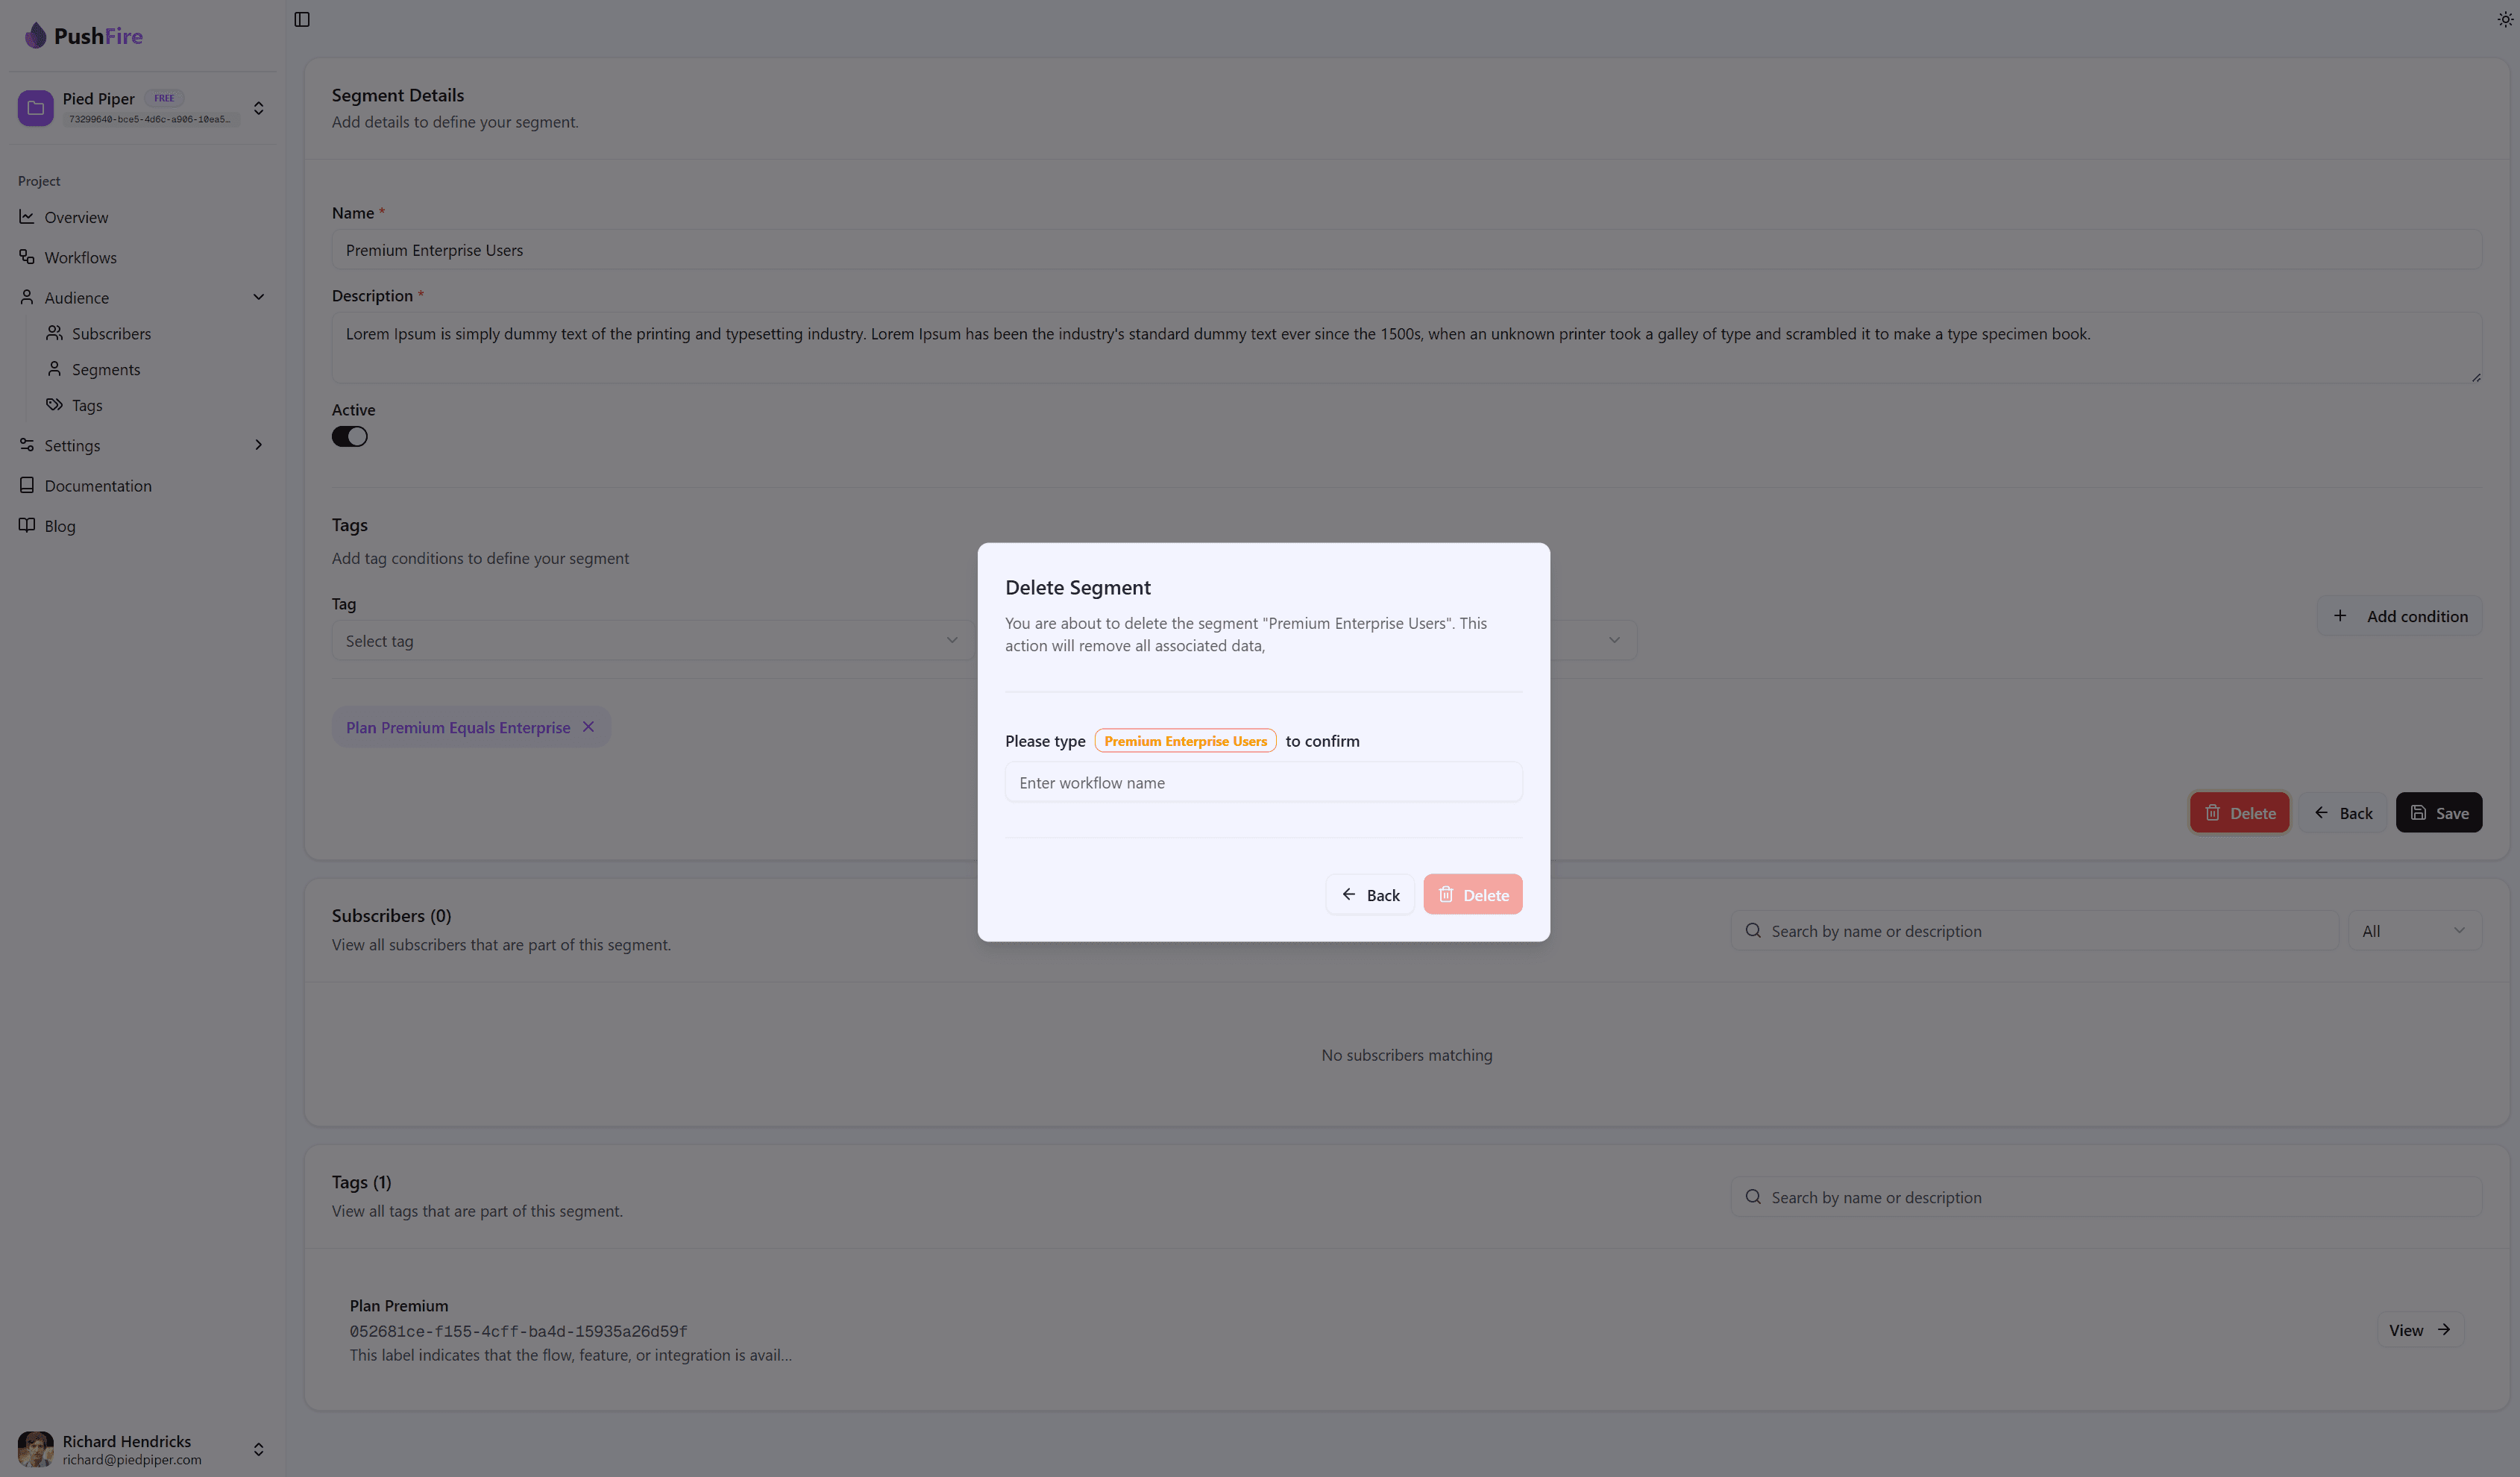This screenshot has width=2520, height=1477.
Task: Toggle the sidebar panel icon
Action: click(302, 19)
